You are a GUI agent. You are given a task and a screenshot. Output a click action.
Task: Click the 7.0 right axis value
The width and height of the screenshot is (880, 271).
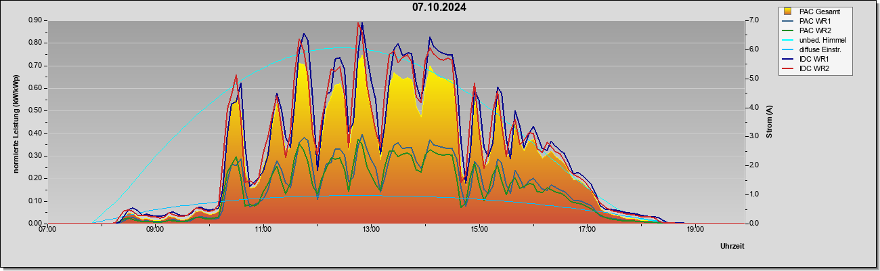click(754, 20)
